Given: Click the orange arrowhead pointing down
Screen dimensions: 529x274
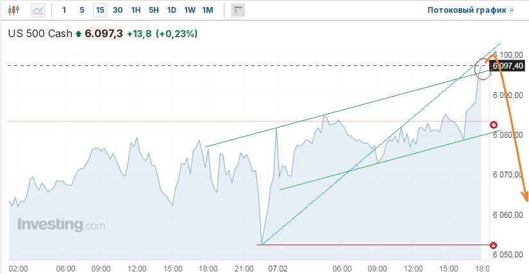Looking at the screenshot, I should [525, 196].
